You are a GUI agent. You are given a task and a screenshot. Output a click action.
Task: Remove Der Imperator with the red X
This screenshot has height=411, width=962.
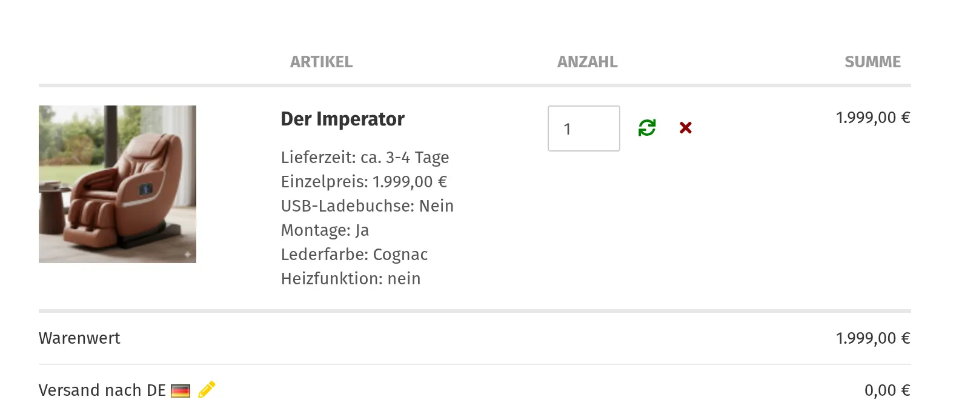[x=686, y=128]
